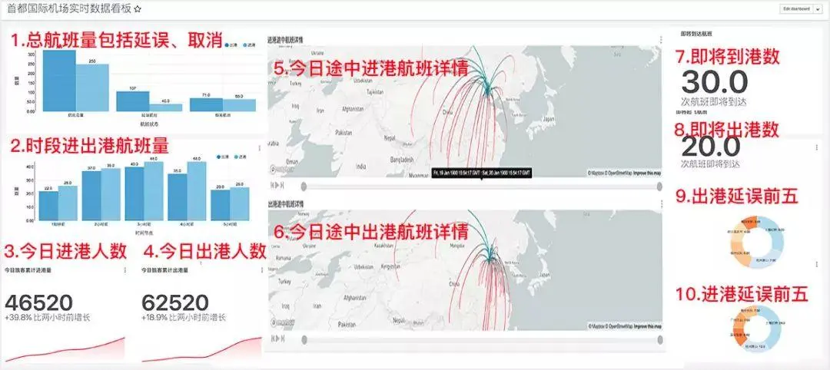Toggle 出港 legend in the total flights chart

pyautogui.click(x=231, y=45)
